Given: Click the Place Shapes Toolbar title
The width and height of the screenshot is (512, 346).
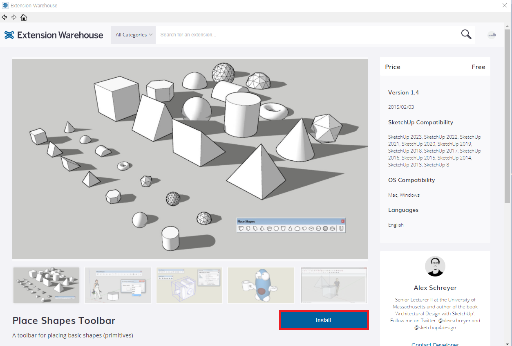Looking at the screenshot, I should pyautogui.click(x=64, y=321).
